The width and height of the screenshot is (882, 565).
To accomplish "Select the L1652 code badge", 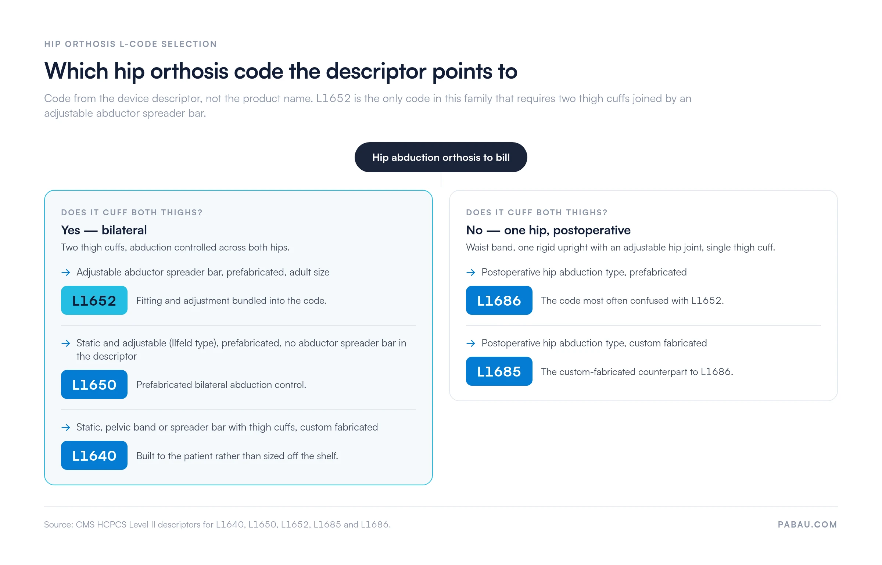I will click(x=94, y=301).
